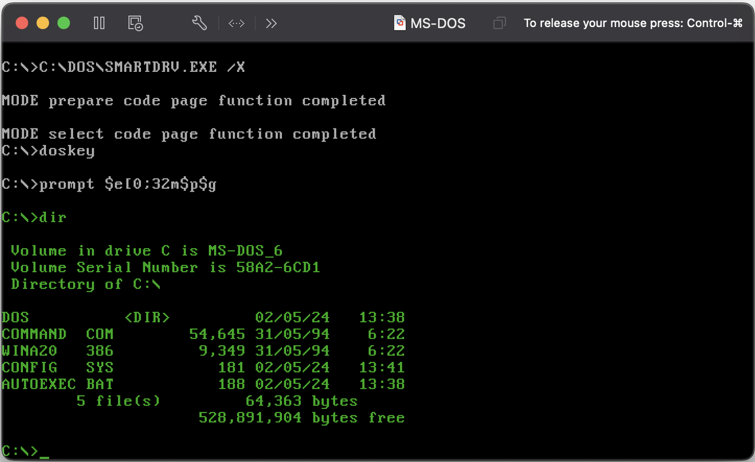Click '5 file(s)' summary text
This screenshot has width=755, height=462.
pyautogui.click(x=119, y=401)
